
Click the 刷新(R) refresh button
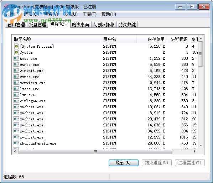pyautogui.click(x=124, y=163)
